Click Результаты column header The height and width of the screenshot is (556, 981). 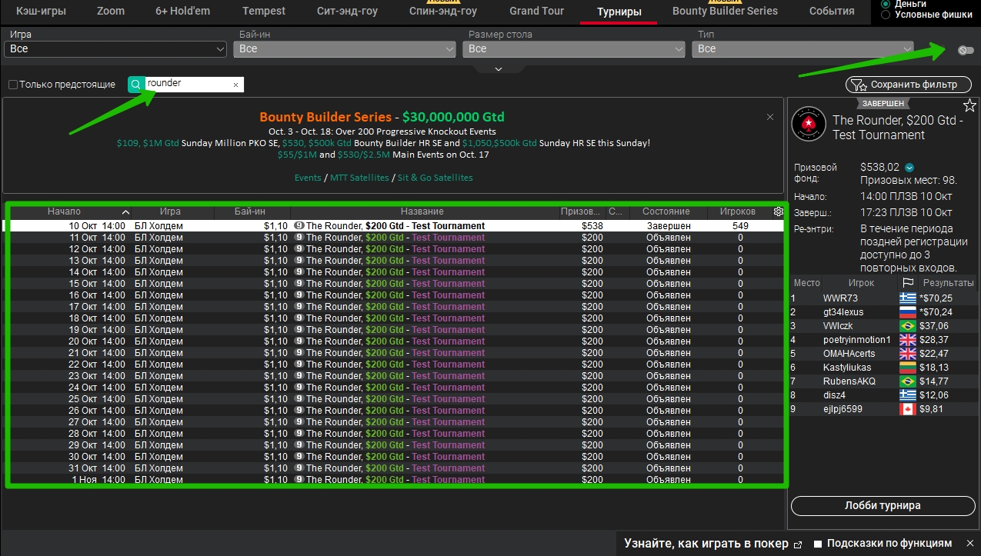[x=948, y=283]
